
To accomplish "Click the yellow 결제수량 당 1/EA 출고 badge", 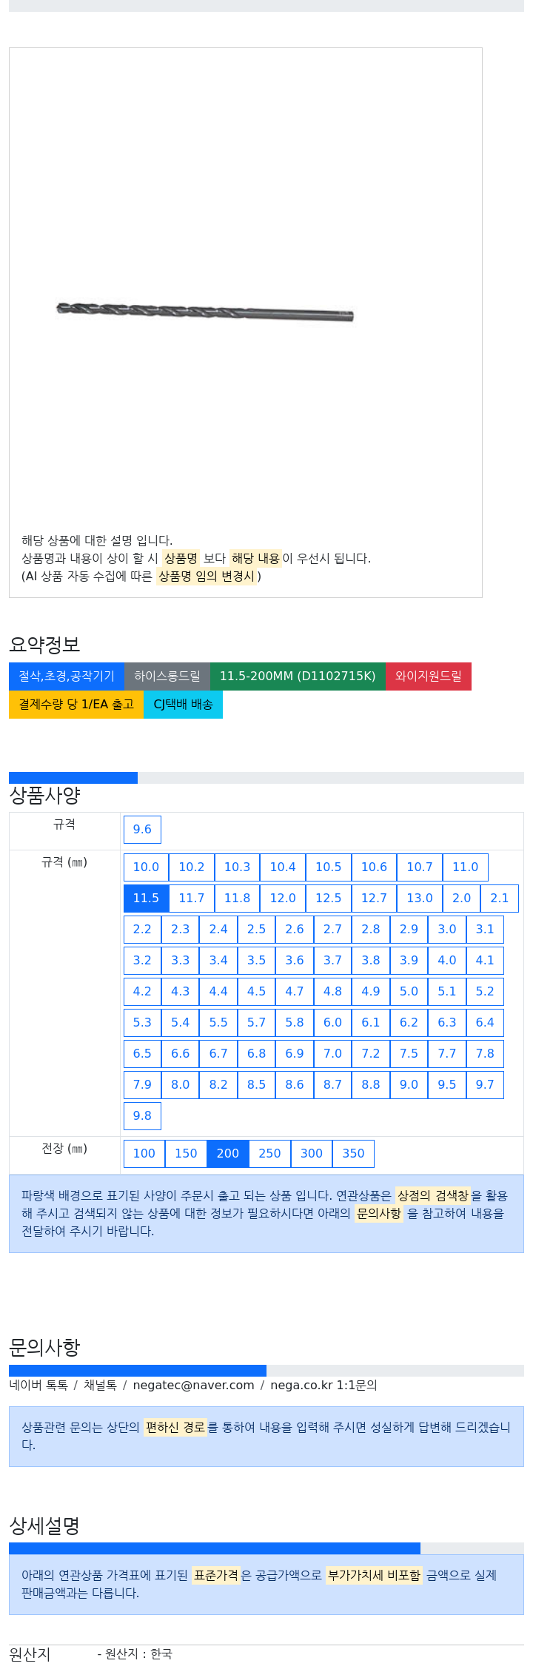I will [x=76, y=705].
